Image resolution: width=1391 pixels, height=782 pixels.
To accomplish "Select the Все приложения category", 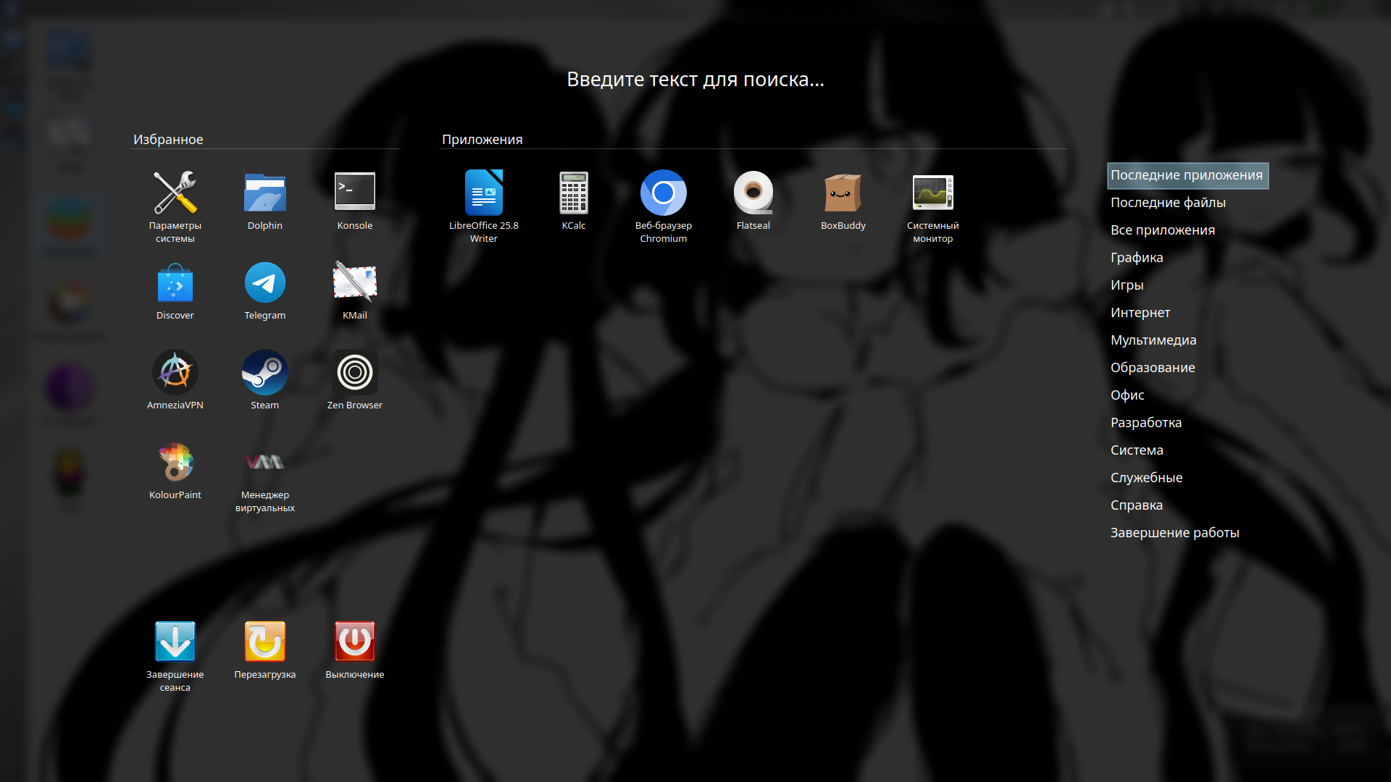I will tap(1162, 230).
